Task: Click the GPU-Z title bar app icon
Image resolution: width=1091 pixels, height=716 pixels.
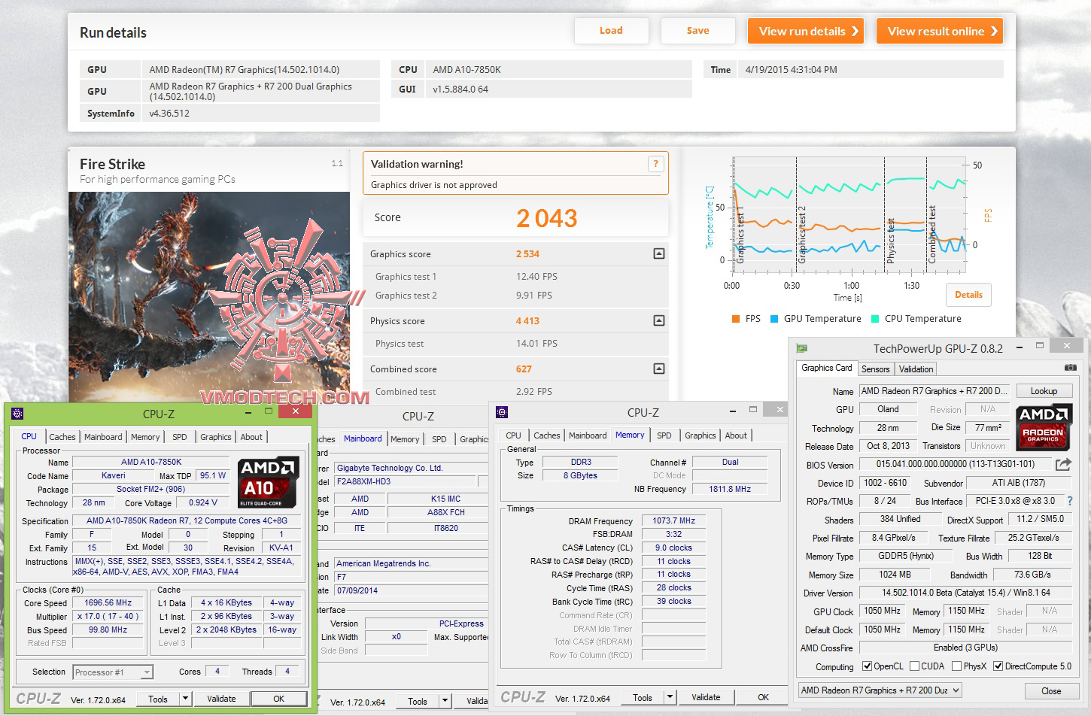Action: pos(802,348)
